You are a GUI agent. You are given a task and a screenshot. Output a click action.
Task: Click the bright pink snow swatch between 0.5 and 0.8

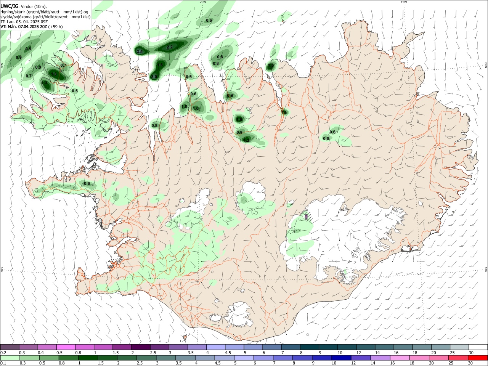pyautogui.click(x=66, y=347)
